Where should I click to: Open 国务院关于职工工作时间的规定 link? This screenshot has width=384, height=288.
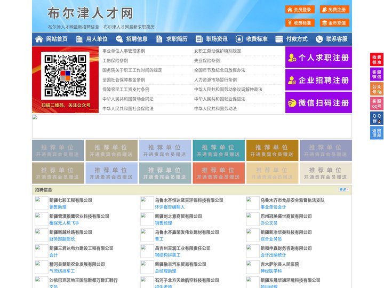point(132,70)
